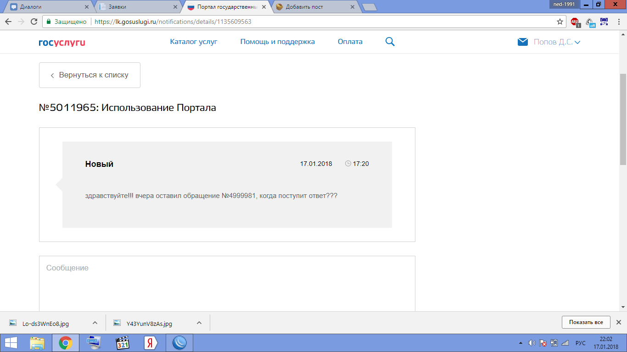Open downloaded file Y43YunV8zAs.jpg

point(149,324)
